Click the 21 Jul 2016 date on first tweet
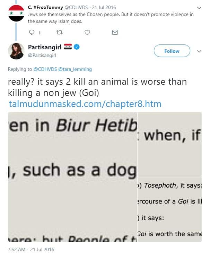Screen dimensions: 210x255 pyautogui.click(x=104, y=8)
